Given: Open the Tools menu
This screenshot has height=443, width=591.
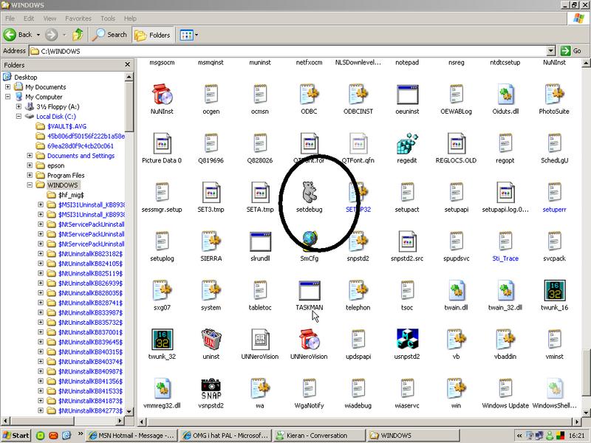Looking at the screenshot, I should pos(107,18).
